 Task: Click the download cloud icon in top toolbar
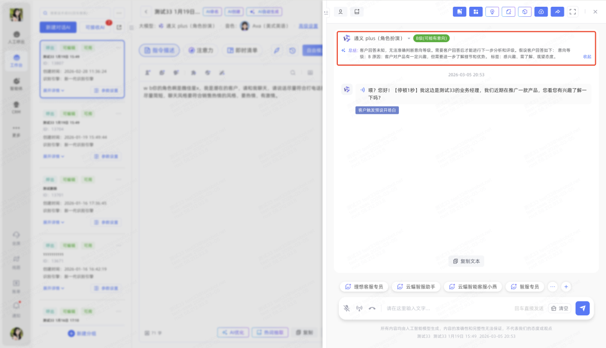(x=541, y=12)
